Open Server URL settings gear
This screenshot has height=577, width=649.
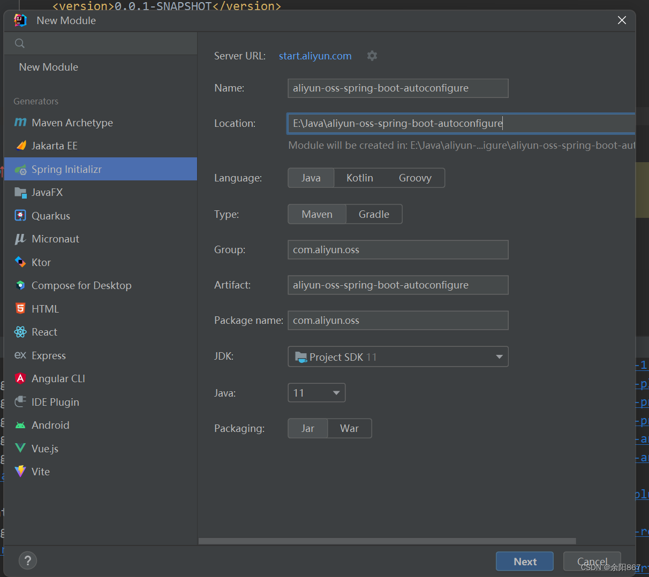pyautogui.click(x=372, y=56)
